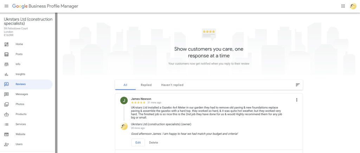360x153 pixels.
Task: Click the Photos icon in sidebar
Action: [x=6, y=104]
